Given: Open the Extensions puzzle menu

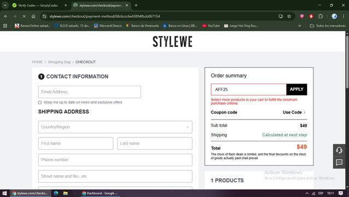Looking at the screenshot, I should 320,16.
